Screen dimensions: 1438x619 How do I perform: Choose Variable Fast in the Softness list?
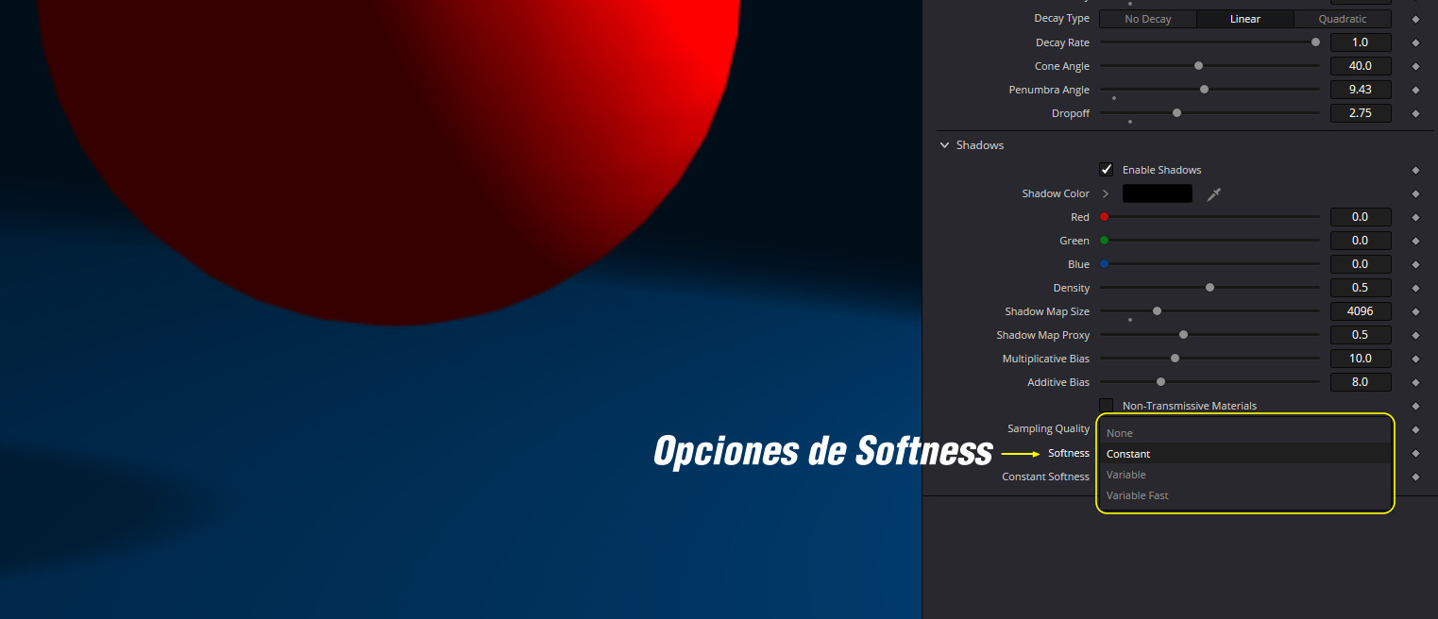click(1137, 495)
